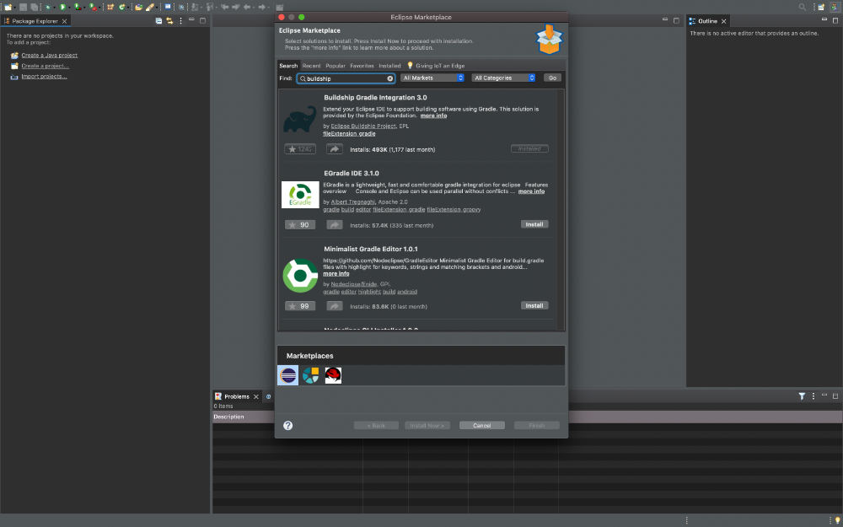Screen dimensions: 843x527
Task: Select the Eclipse marketplace icon
Action: click(x=287, y=375)
